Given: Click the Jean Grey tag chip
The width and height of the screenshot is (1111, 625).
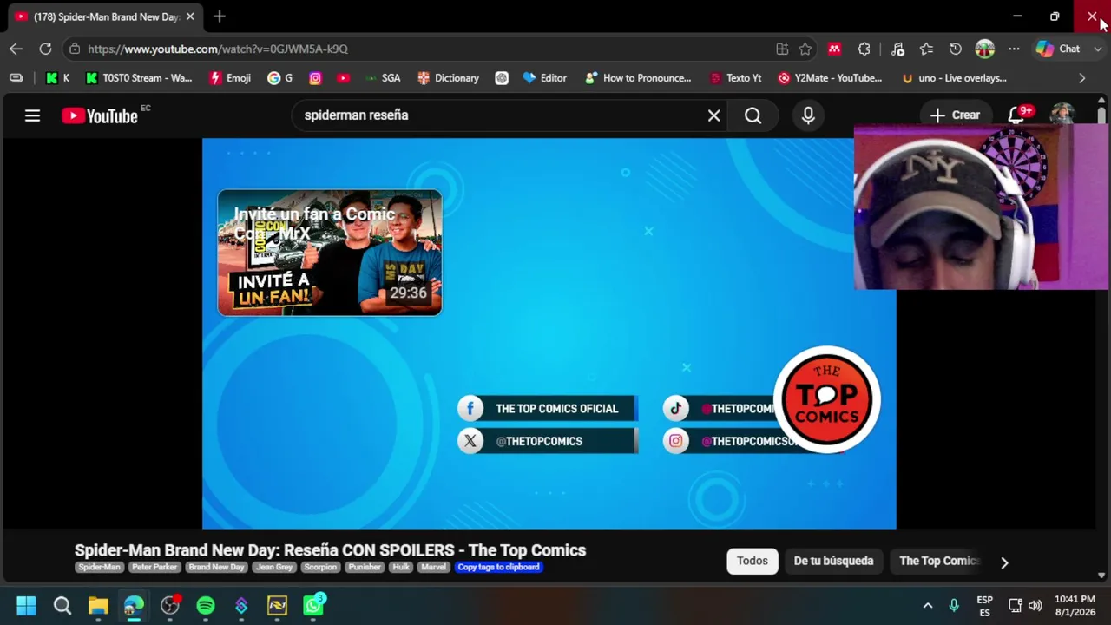Looking at the screenshot, I should click(x=274, y=567).
